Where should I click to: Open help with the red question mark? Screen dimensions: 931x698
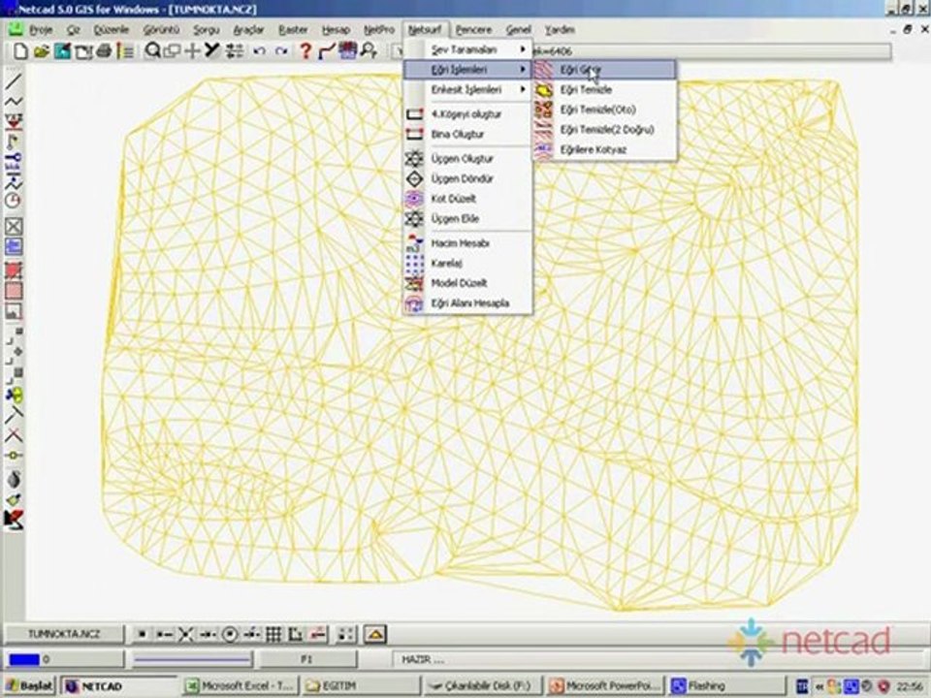coord(305,51)
